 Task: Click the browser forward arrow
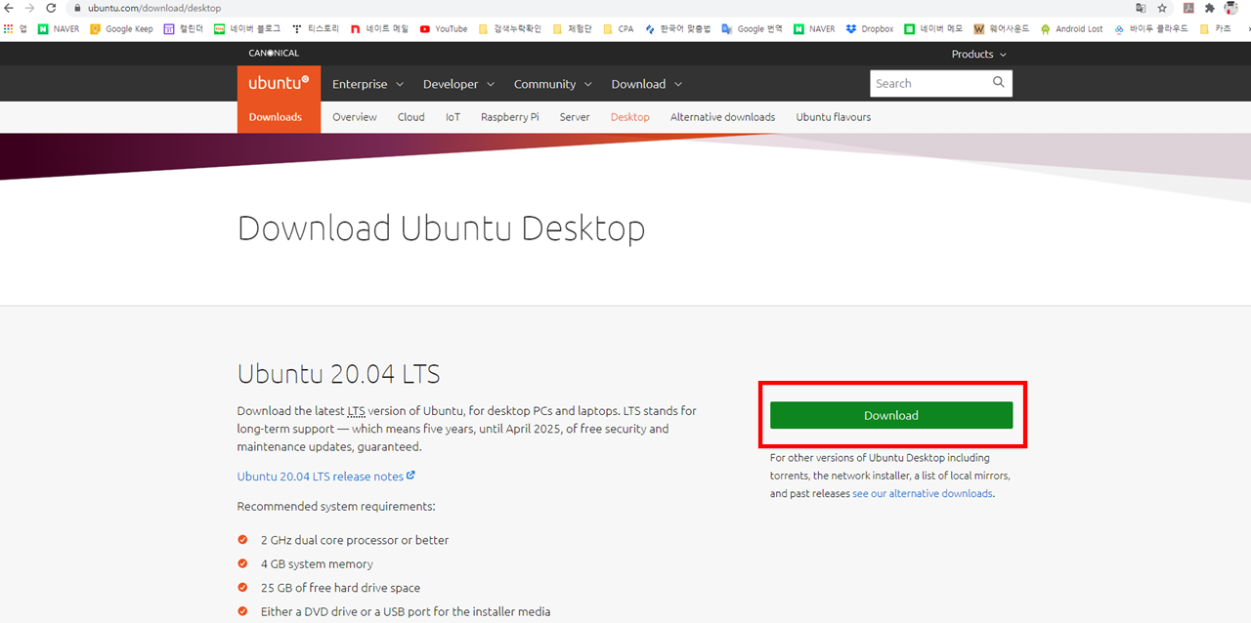coord(29,8)
